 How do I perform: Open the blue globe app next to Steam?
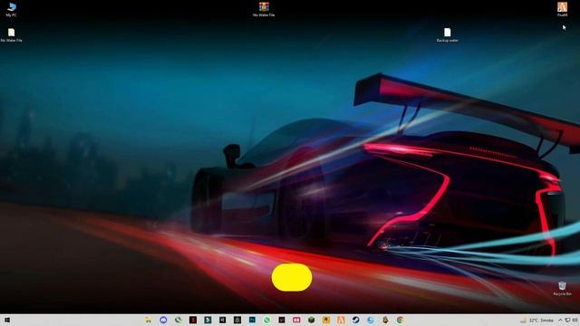pos(371,320)
